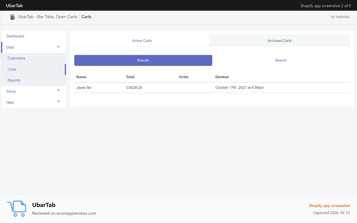
Task: Switch to the Archived Carts tab
Action: pos(280,41)
